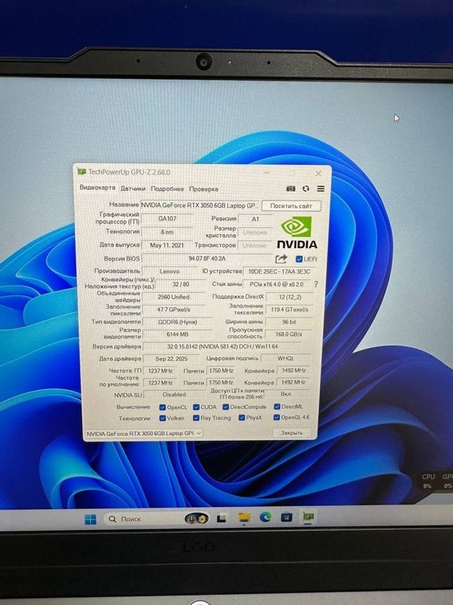Click the search highlights image in search box
Screen dimensions: 453x605
pos(196,519)
